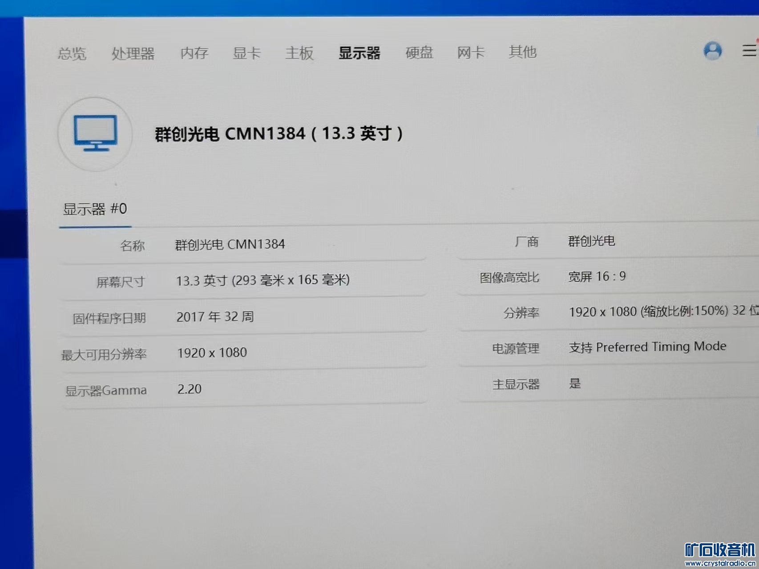Click the 图像高宽比 field label

[x=509, y=278]
